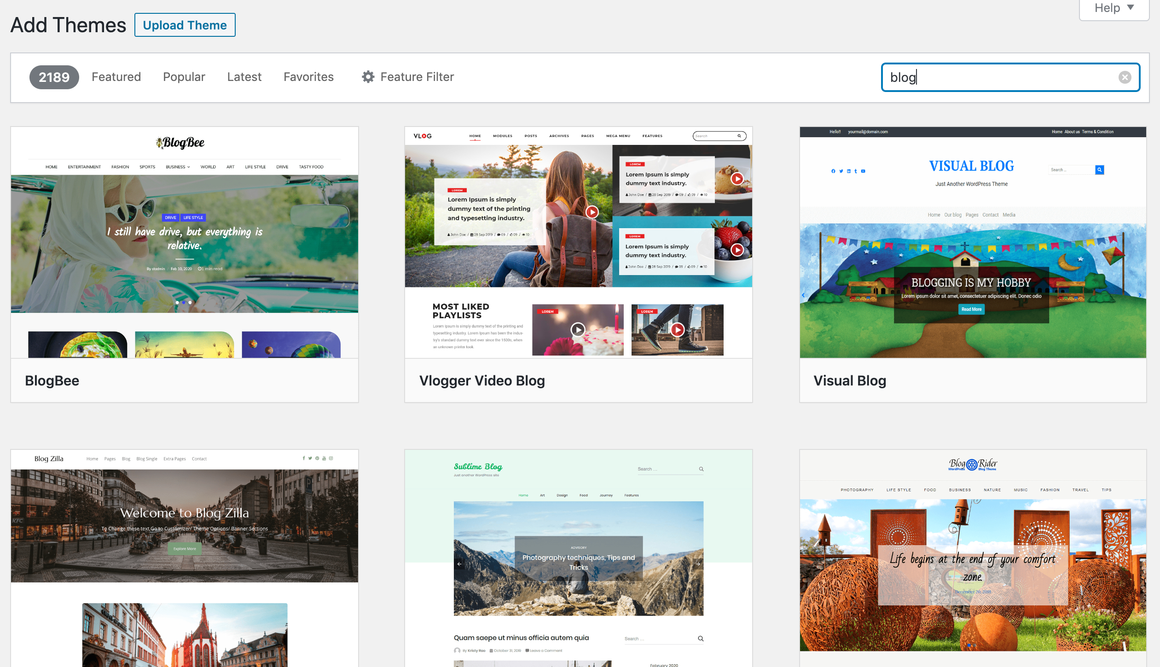Open Vlogger Video Blog theme preview

(x=578, y=242)
